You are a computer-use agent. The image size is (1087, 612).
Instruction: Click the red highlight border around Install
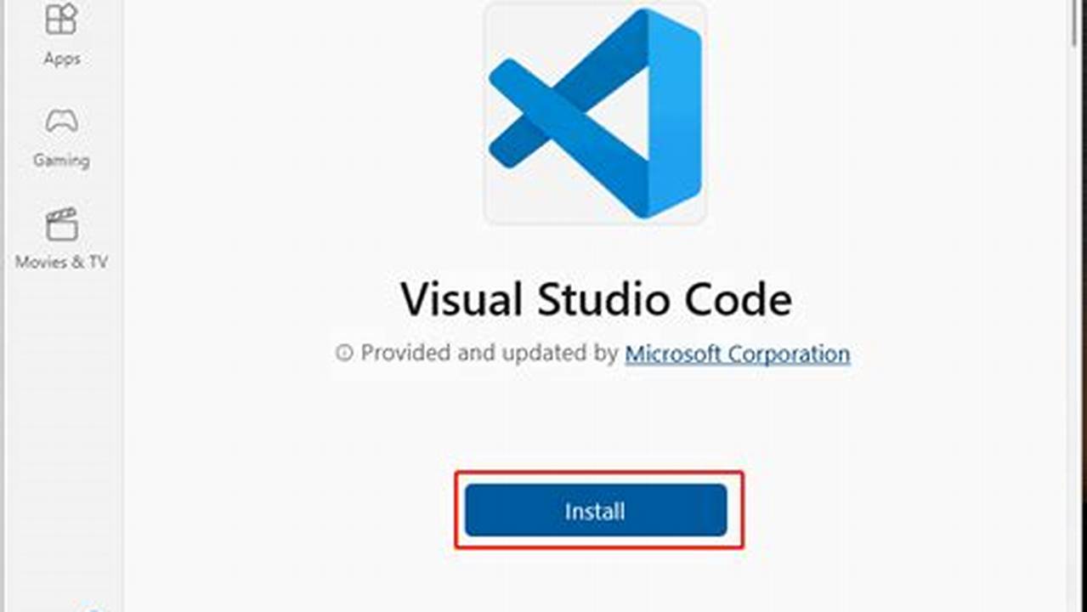(x=599, y=473)
